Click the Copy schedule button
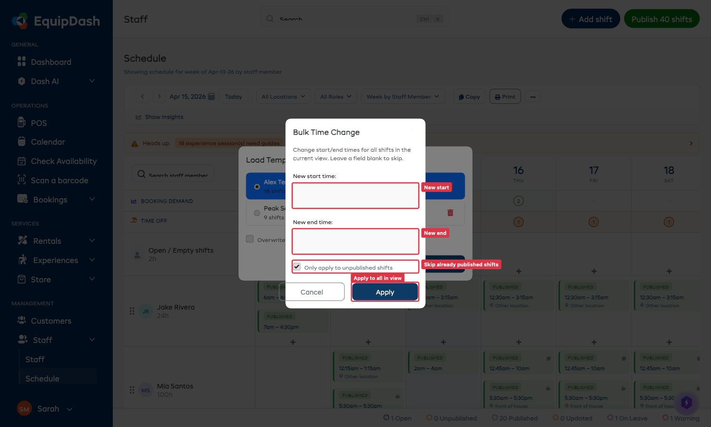Viewport: 711px width, 427px height. point(469,96)
